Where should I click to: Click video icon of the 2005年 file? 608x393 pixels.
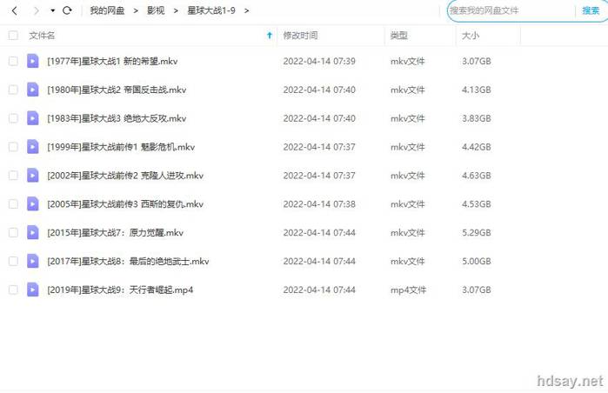click(33, 203)
